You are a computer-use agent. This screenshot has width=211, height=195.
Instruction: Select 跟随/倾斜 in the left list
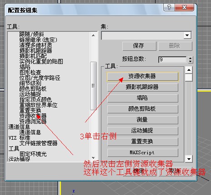31,34
